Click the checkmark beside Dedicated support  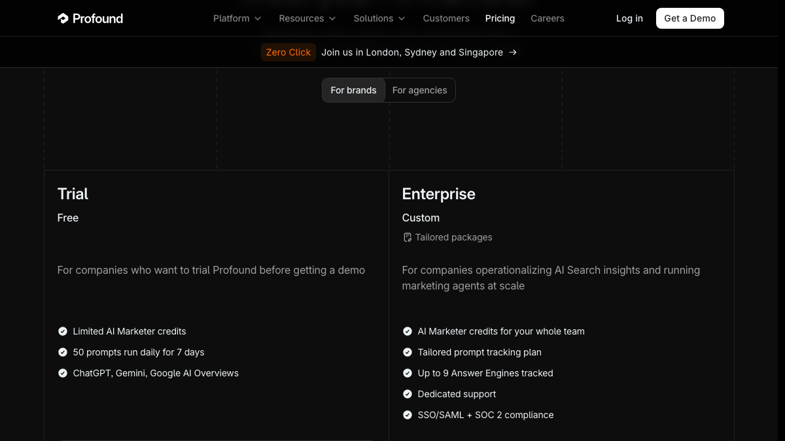pos(407,394)
